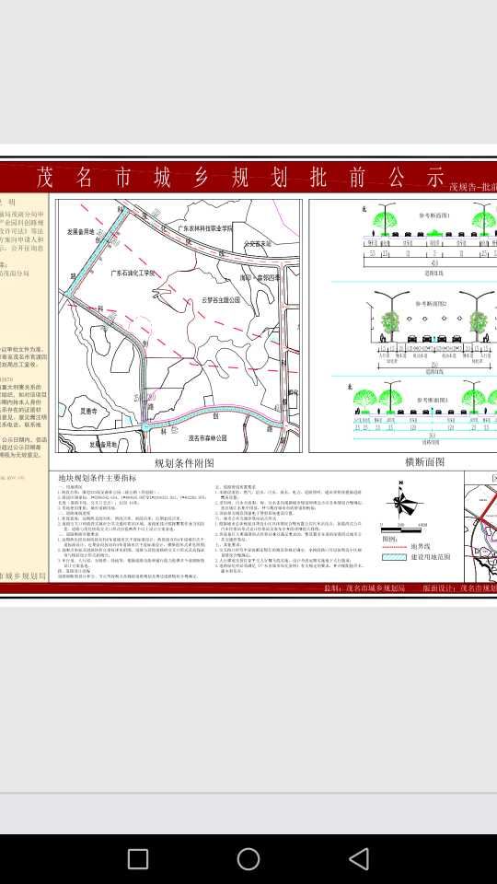Tap the 规划条件附图 caption below the map
This screenshot has height=884, width=497.
coord(184,463)
